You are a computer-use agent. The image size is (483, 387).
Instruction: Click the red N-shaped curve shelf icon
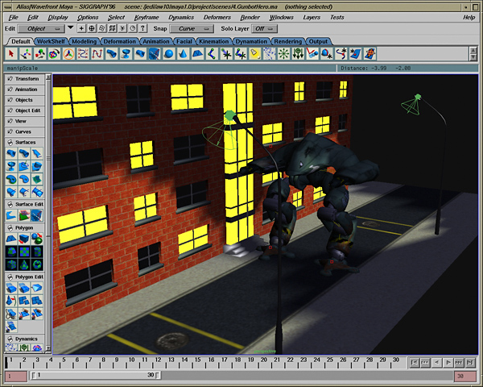[97, 54]
